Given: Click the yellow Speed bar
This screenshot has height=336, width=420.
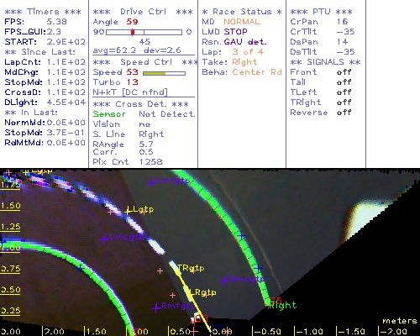Looking at the screenshot, I should 155,73.
